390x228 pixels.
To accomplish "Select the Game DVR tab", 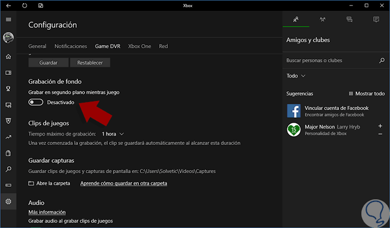I will (x=108, y=46).
